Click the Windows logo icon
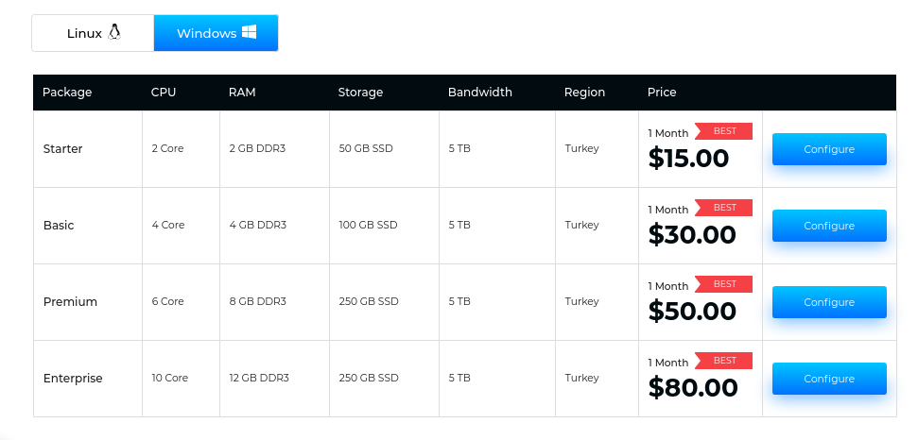This screenshot has height=440, width=918. (249, 32)
